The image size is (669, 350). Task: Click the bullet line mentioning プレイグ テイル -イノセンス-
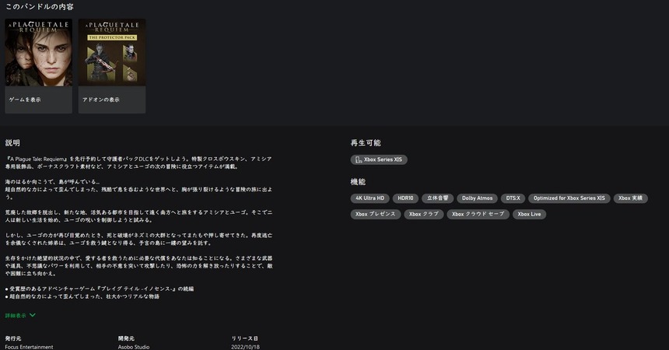(x=99, y=289)
